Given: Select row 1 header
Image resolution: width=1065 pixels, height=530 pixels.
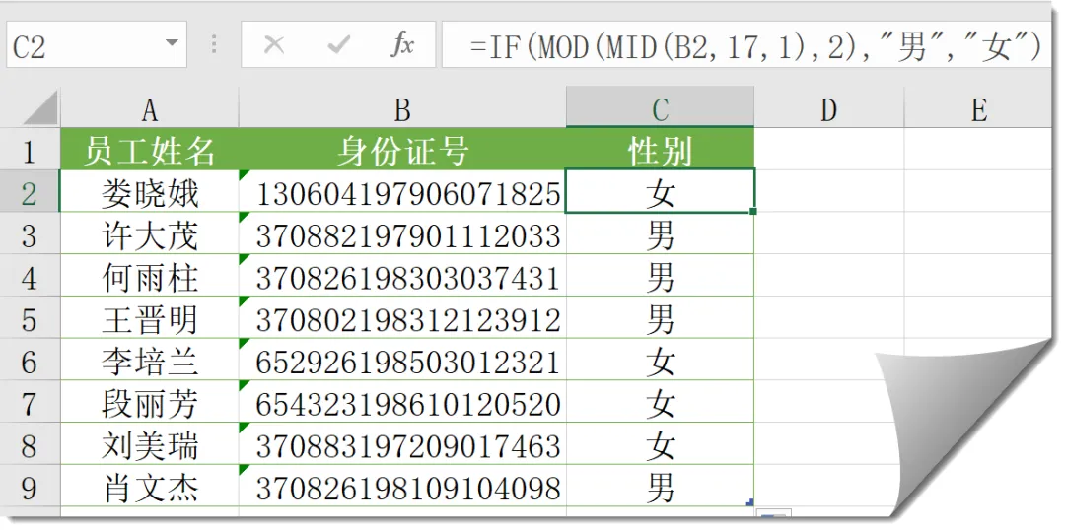Looking at the screenshot, I should click(x=30, y=150).
